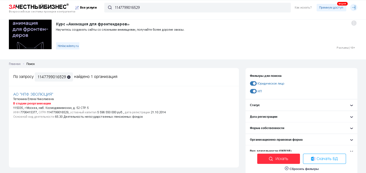Toggle the ИП filter switch

[253, 91]
